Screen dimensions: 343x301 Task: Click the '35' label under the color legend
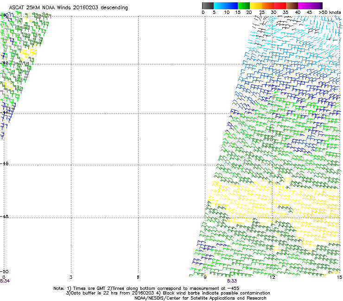(286, 13)
